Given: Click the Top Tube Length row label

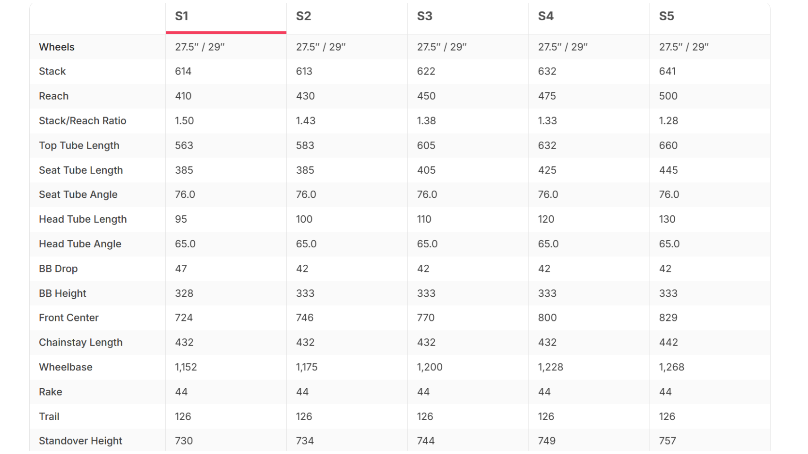Looking at the screenshot, I should click(79, 146).
